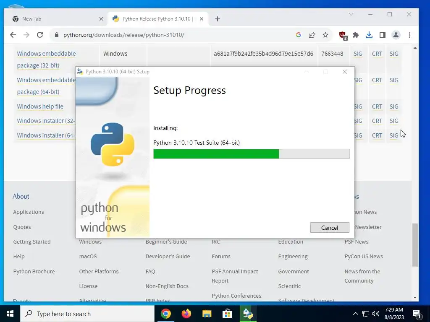Open File Explorer from the taskbar

pos(207,314)
